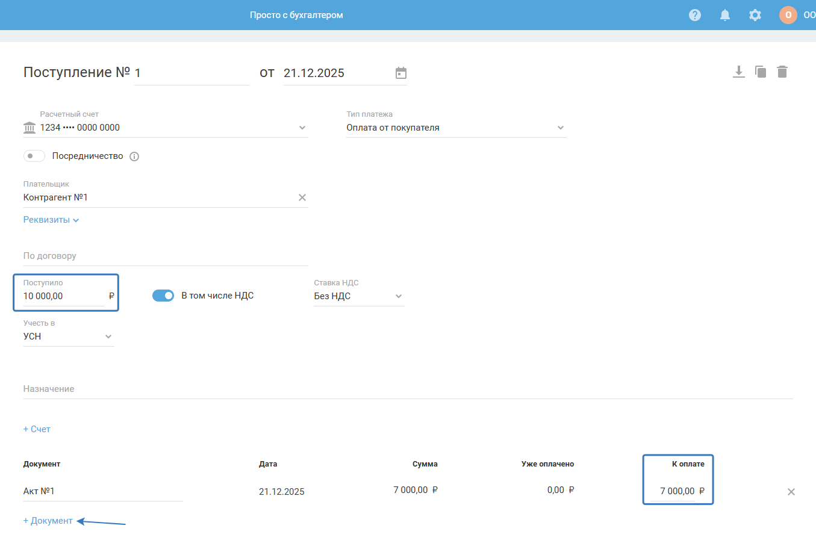Open settings gear icon
Viewport: 816px width, 549px height.
click(x=755, y=15)
